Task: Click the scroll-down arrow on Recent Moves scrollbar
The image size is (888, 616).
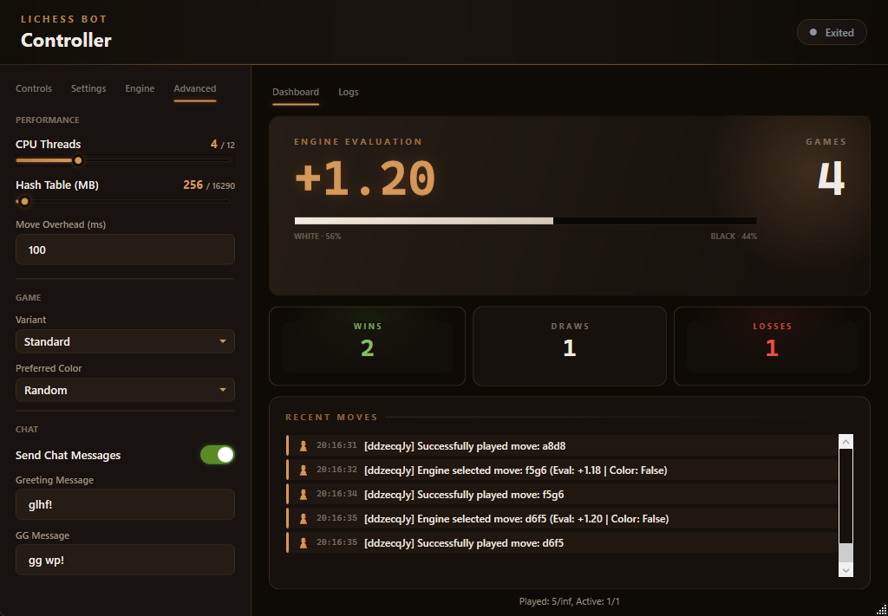Action: 846,570
